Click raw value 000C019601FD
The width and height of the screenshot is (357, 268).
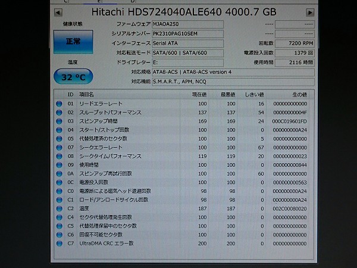click(x=289, y=121)
